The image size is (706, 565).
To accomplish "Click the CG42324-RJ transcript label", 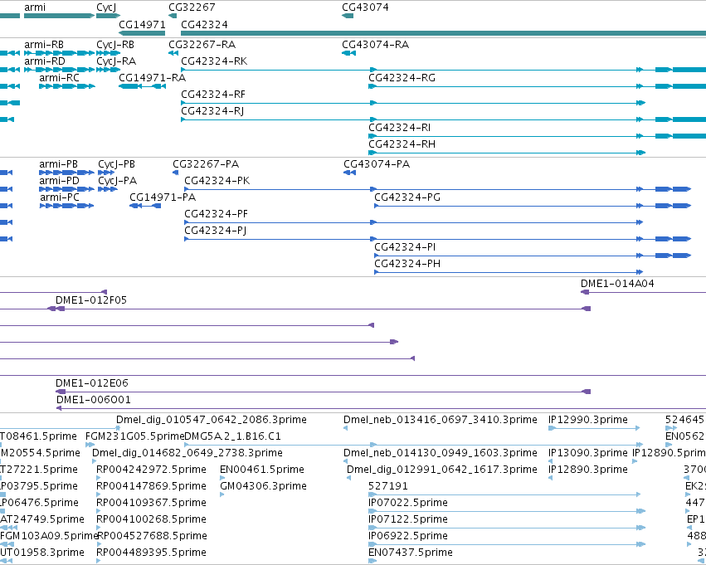I will [212, 111].
